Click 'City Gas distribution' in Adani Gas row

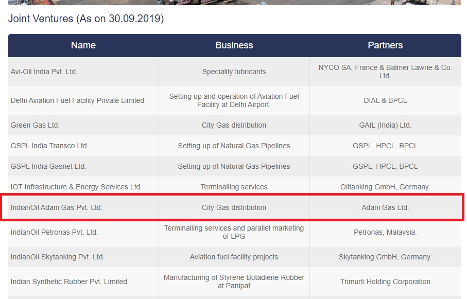(x=234, y=207)
